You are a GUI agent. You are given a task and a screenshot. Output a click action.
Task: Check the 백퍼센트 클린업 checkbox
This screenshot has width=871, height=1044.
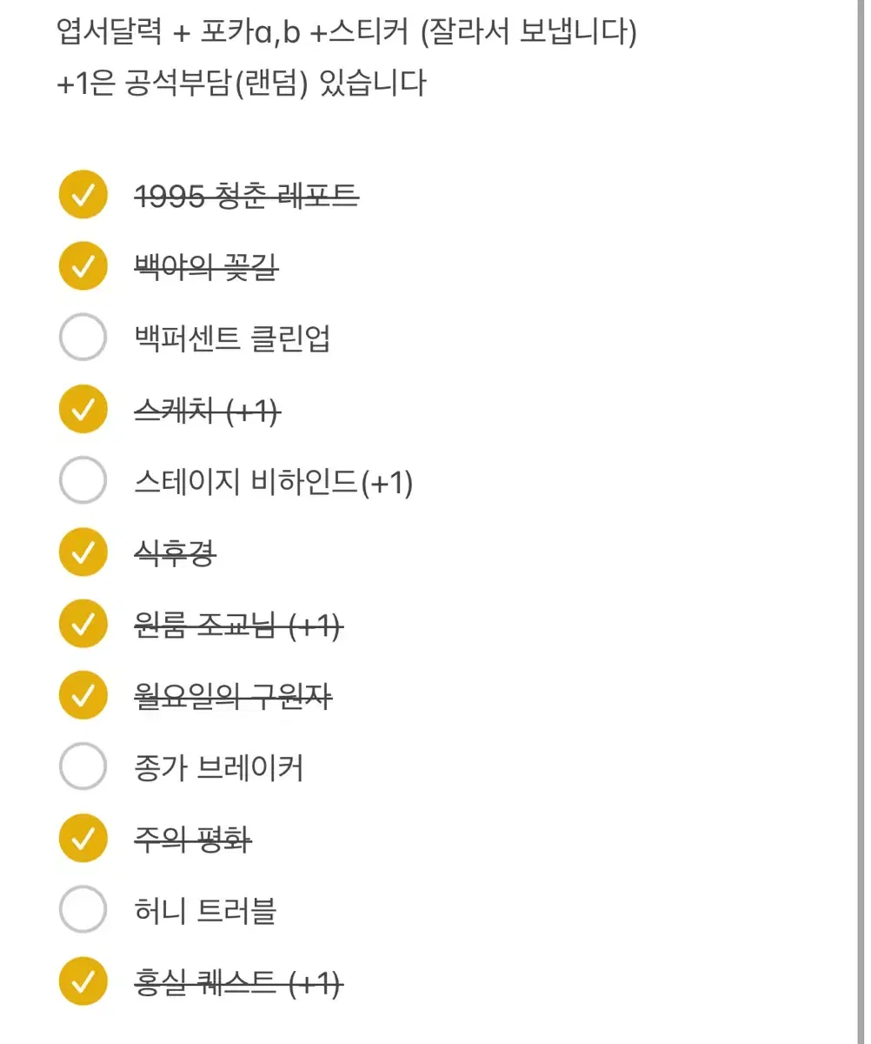(83, 338)
